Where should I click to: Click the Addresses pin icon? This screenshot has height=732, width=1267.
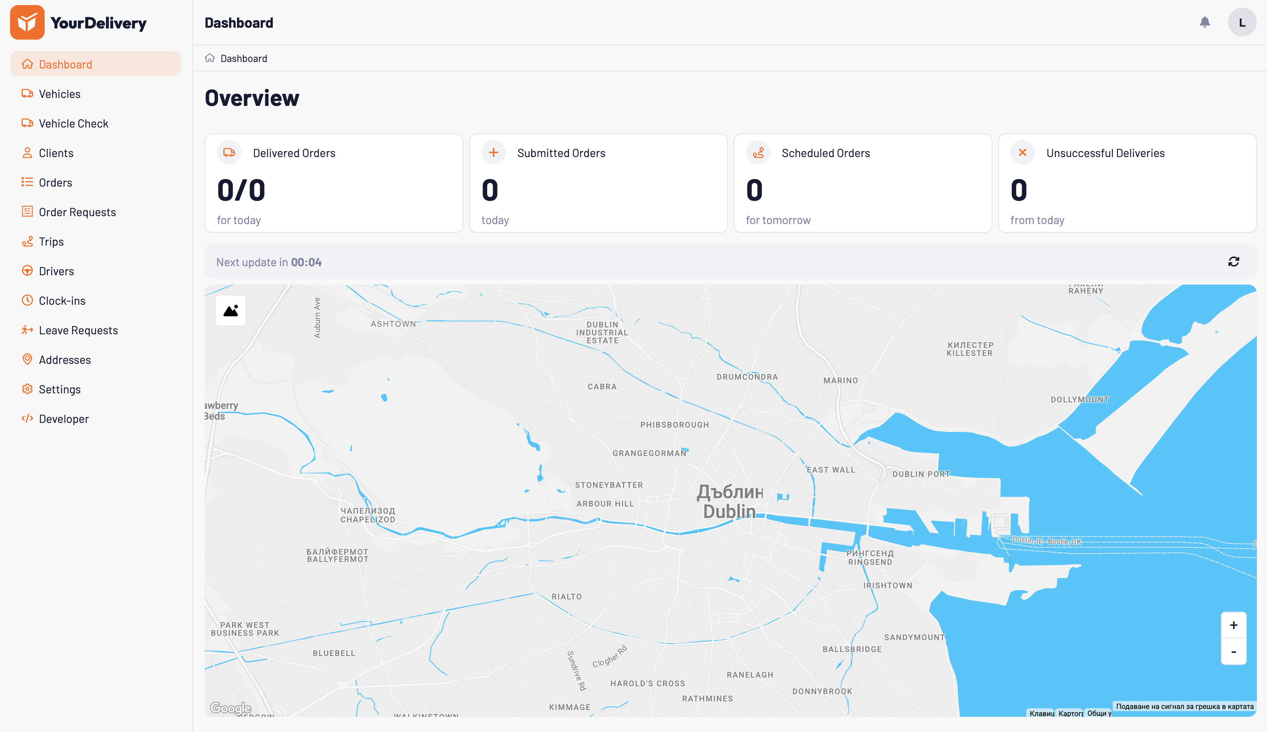28,360
